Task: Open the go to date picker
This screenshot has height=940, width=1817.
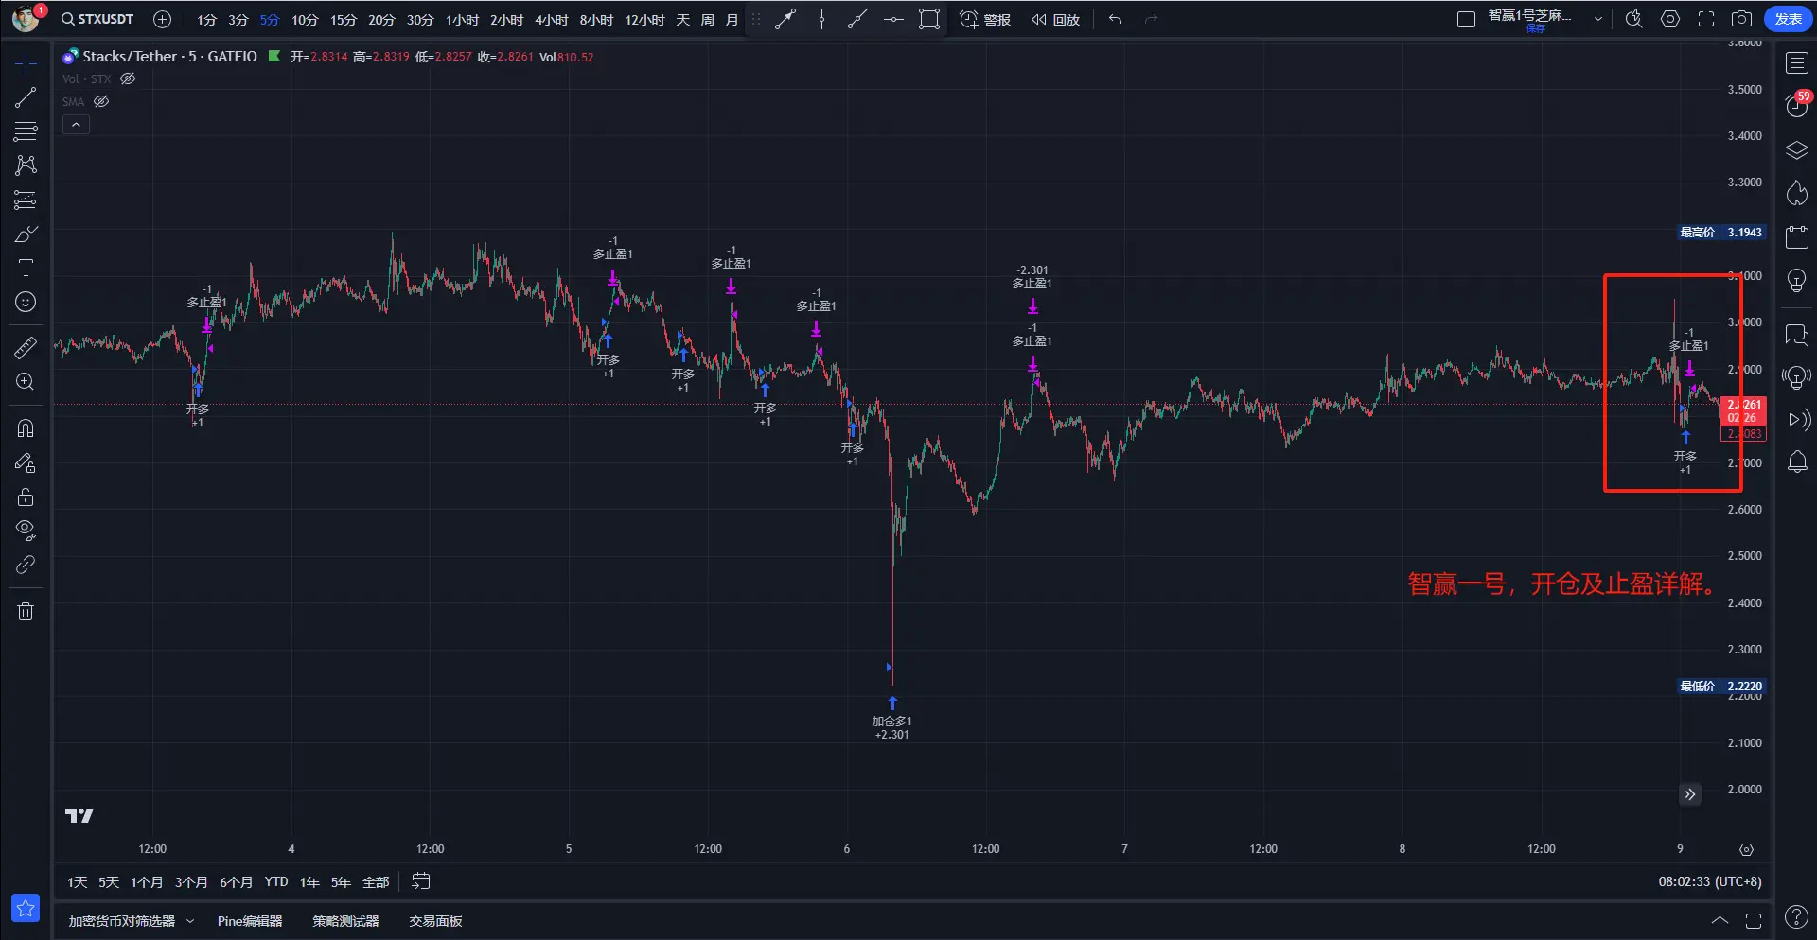Action: (x=421, y=881)
